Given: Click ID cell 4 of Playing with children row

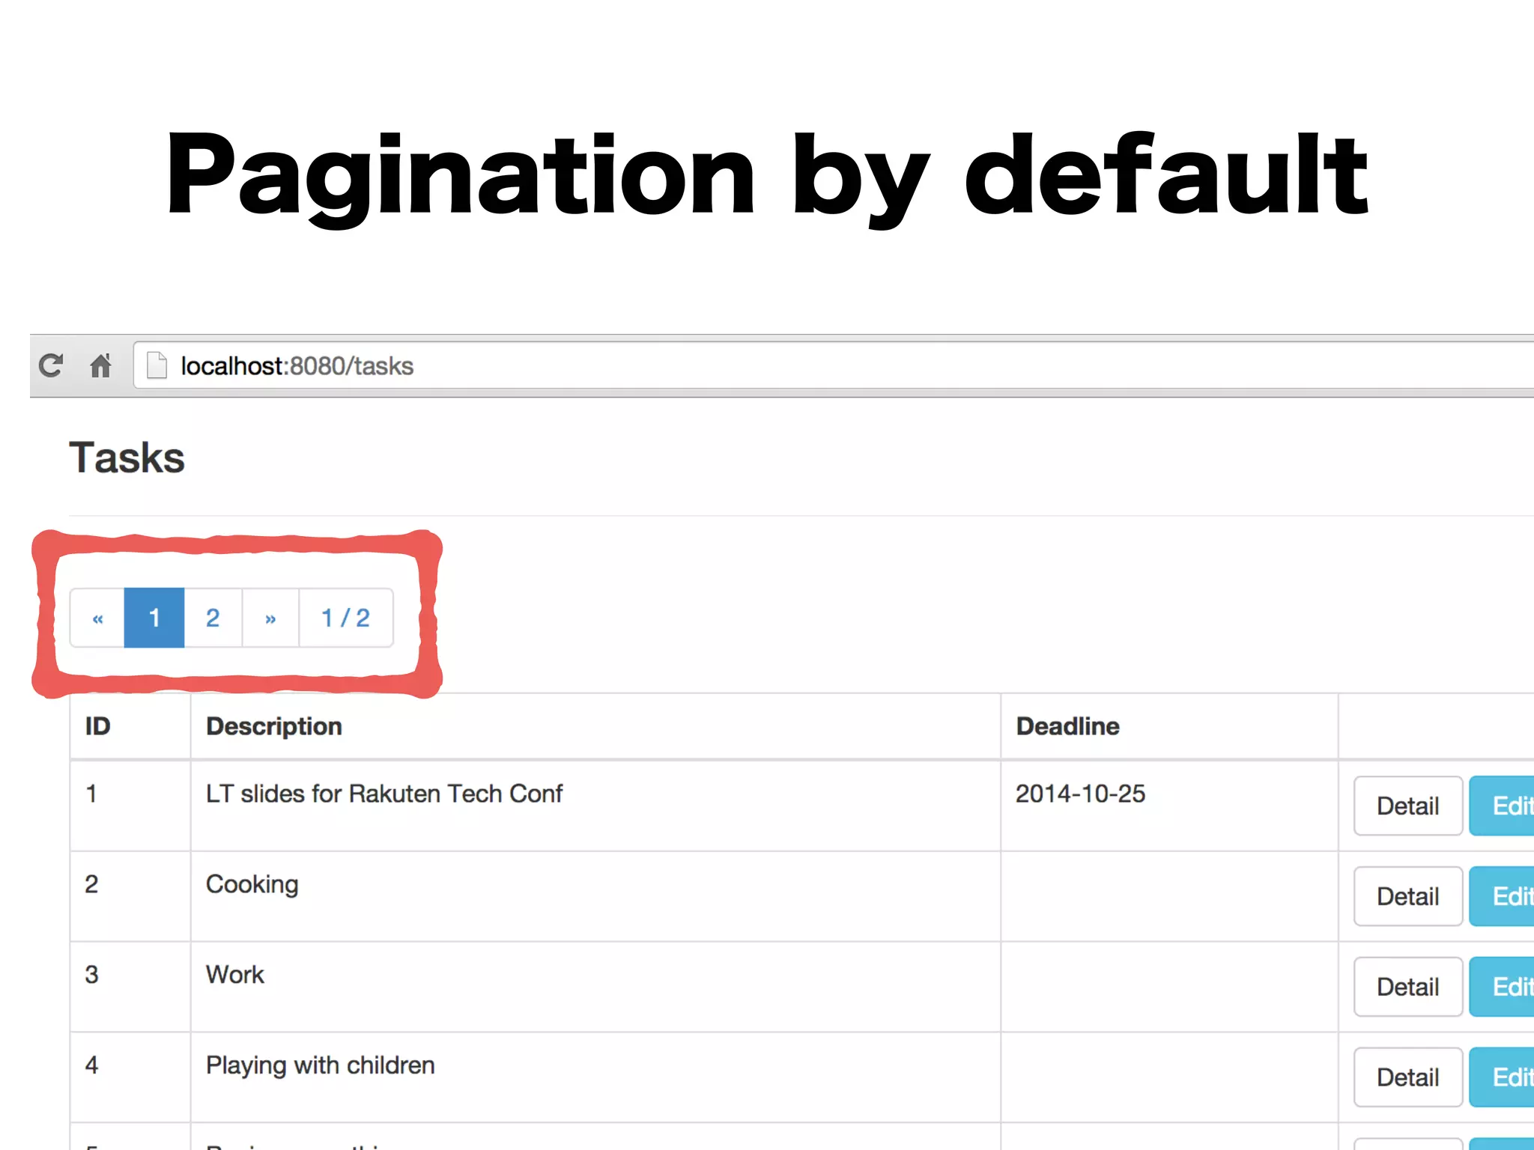Looking at the screenshot, I should tap(130, 1077).
